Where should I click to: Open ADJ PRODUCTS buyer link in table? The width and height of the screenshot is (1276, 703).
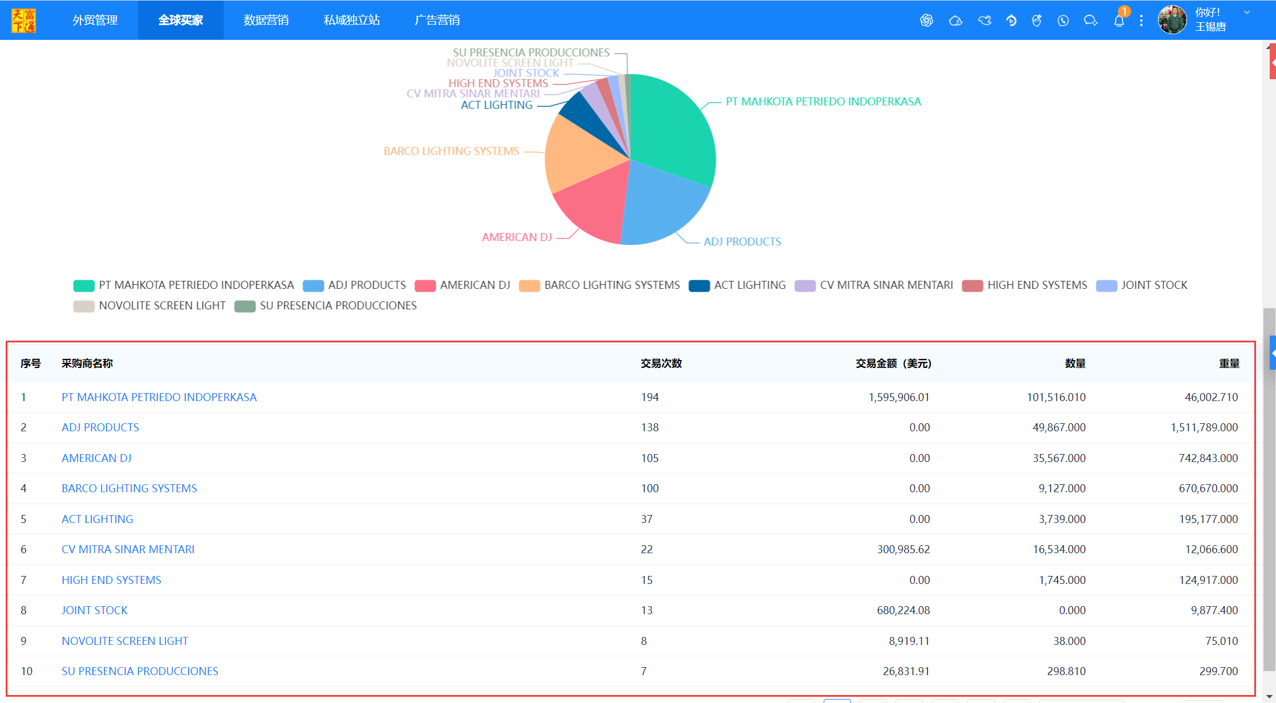(100, 427)
